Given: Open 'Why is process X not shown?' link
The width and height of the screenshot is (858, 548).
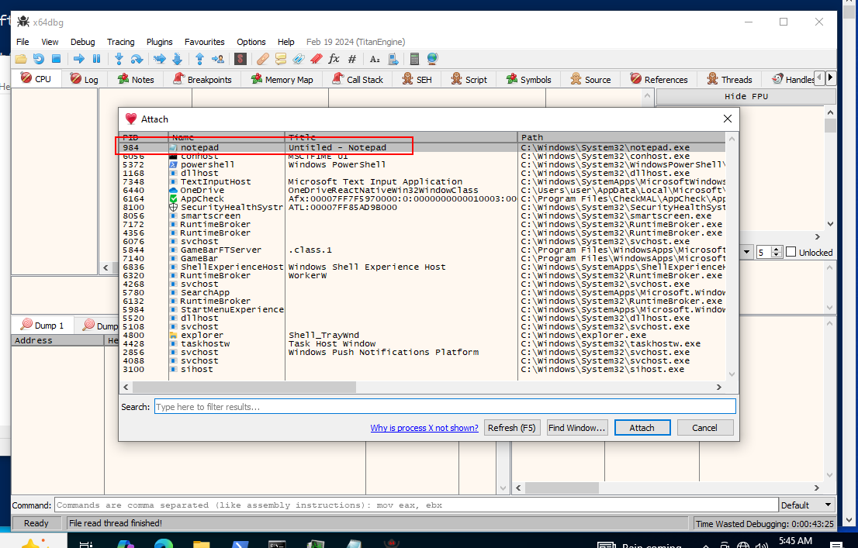Looking at the screenshot, I should [x=424, y=428].
